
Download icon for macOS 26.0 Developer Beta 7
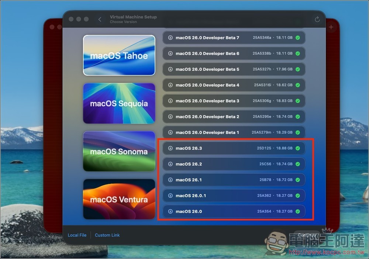[x=170, y=38]
